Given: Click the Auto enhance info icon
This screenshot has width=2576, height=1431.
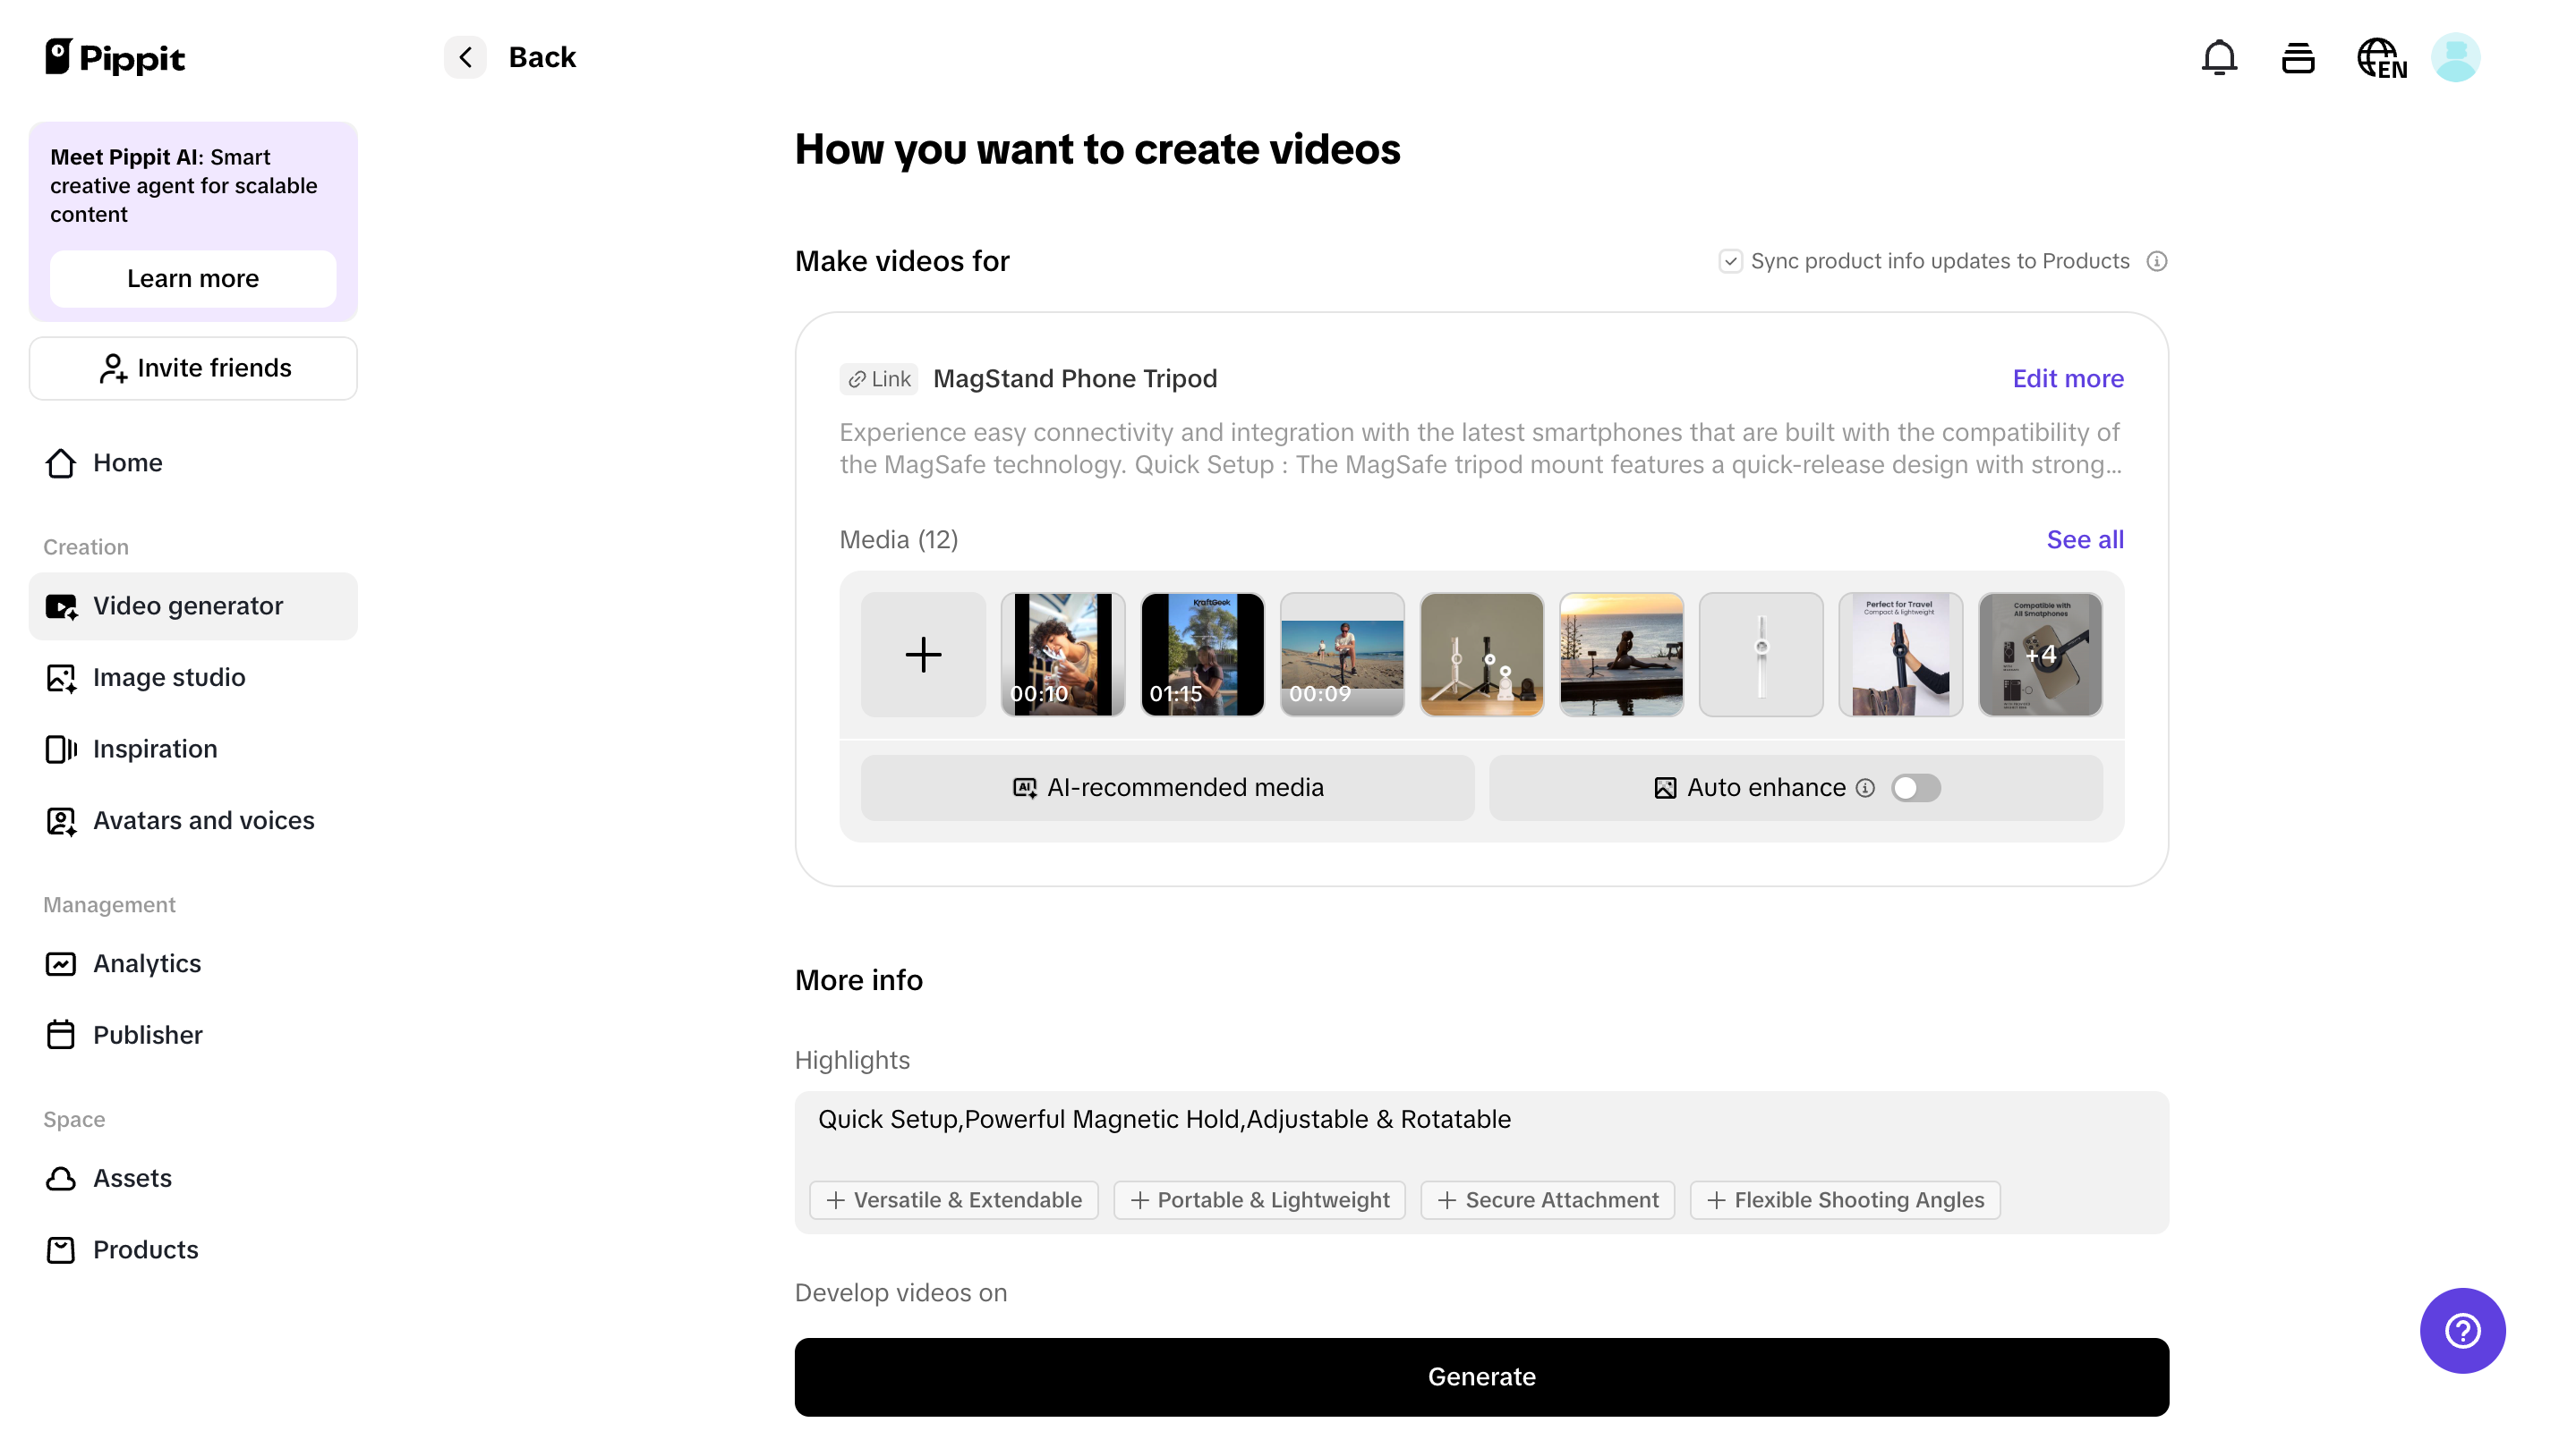Looking at the screenshot, I should (x=1864, y=789).
